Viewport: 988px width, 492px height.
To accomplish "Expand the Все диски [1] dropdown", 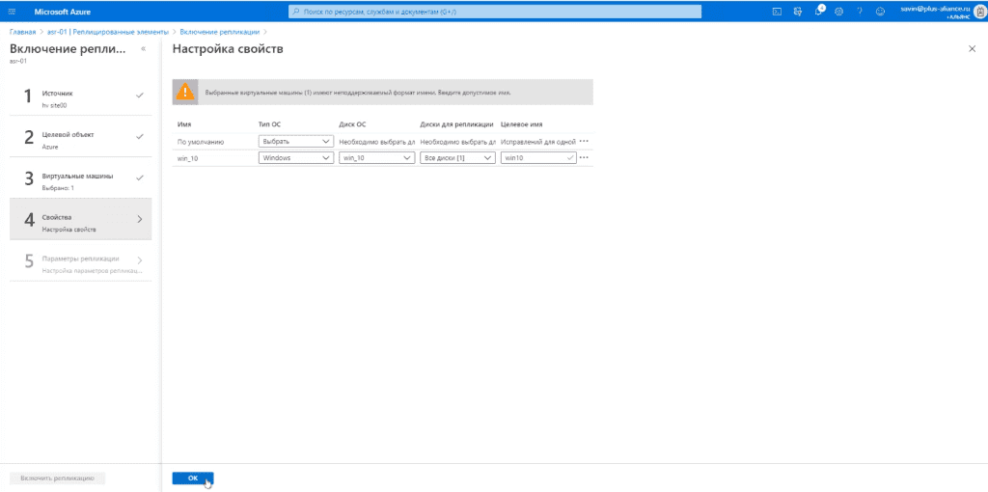I will 457,158.
